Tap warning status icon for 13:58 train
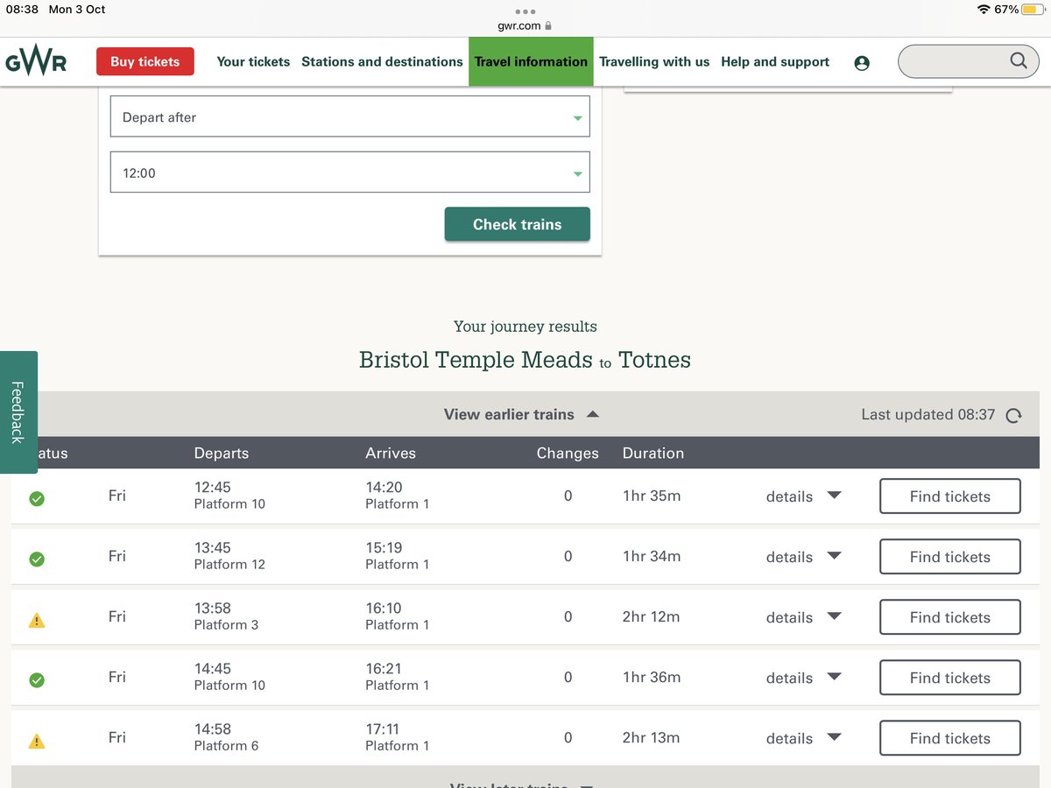 coord(37,620)
